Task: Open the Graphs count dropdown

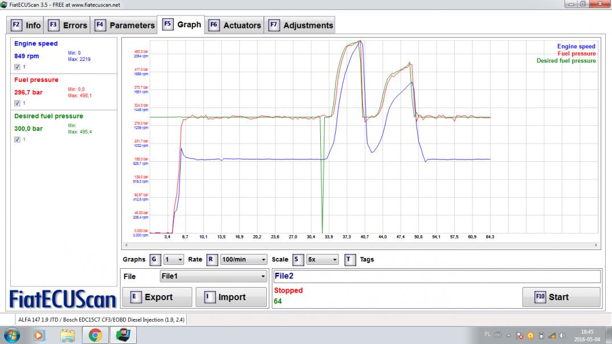Action: (173, 259)
